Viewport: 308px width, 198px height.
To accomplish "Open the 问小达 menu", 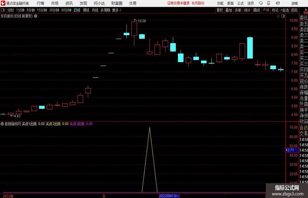I will click(x=99, y=3).
